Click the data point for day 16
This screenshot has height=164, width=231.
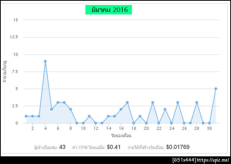(121, 109)
